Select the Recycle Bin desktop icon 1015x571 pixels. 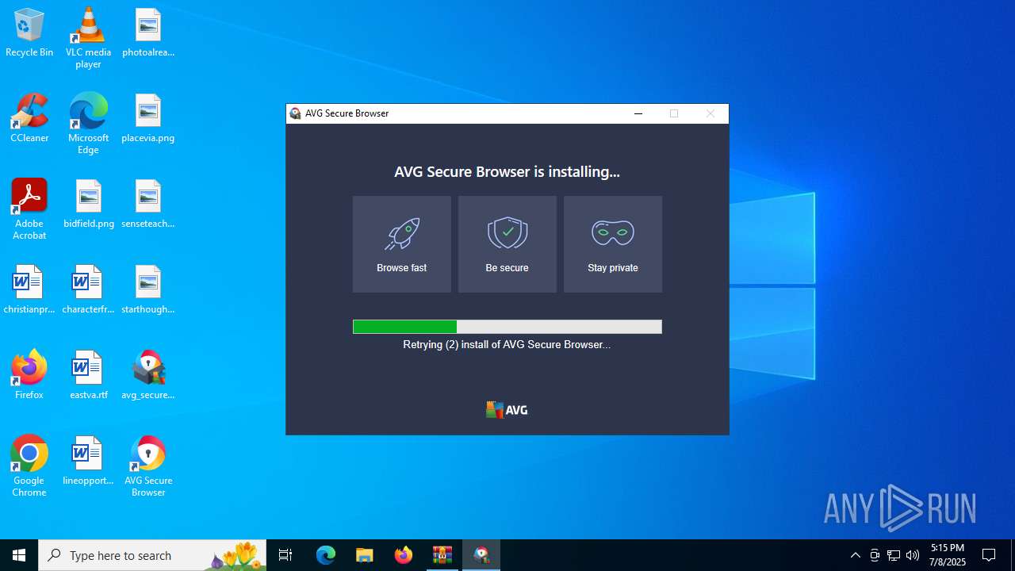click(29, 33)
